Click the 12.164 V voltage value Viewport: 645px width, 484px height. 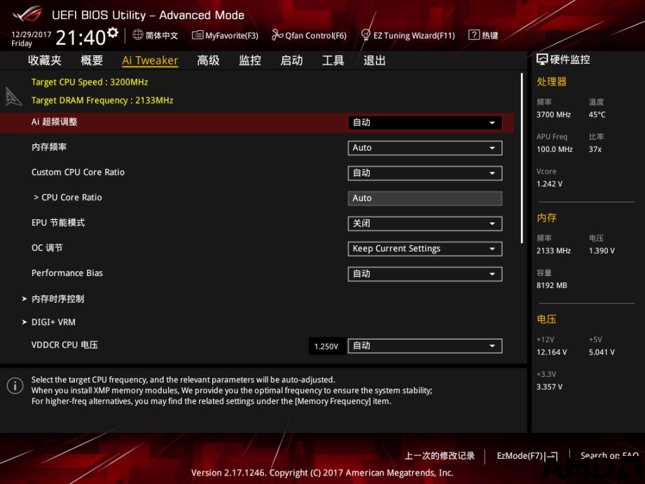[552, 352]
